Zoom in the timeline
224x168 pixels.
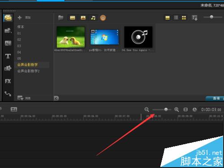point(177,110)
